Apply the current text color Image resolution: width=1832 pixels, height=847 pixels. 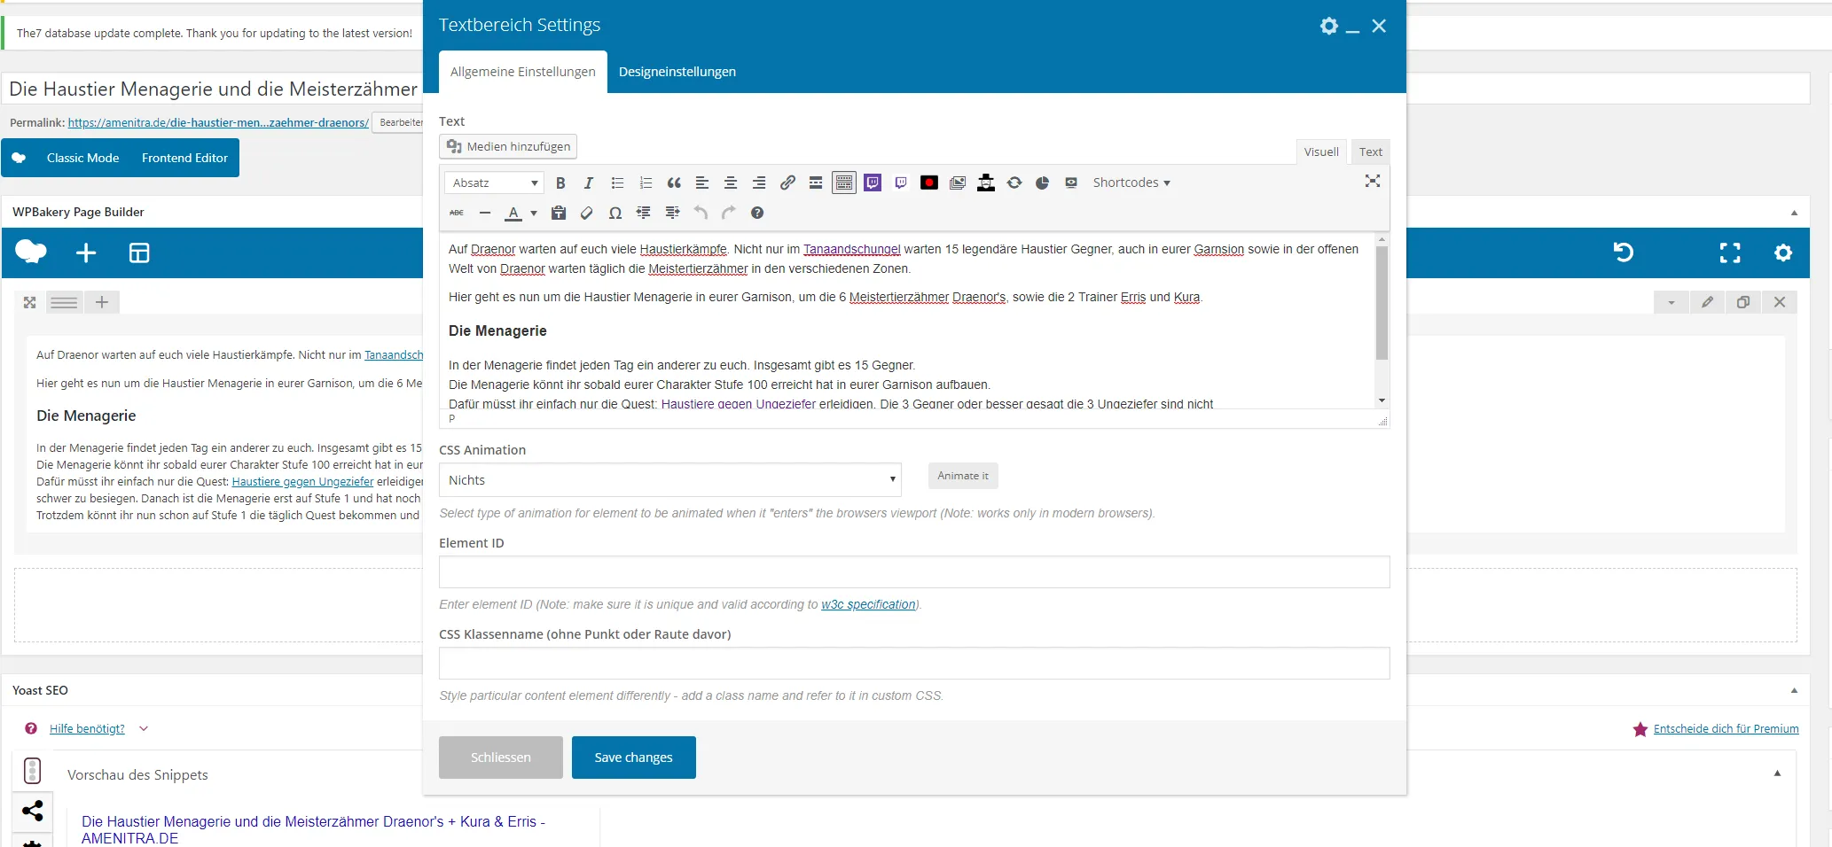(513, 213)
